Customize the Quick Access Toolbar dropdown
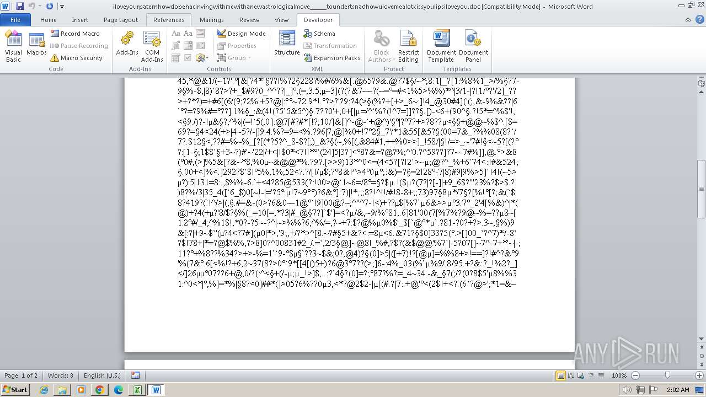 pos(61,7)
